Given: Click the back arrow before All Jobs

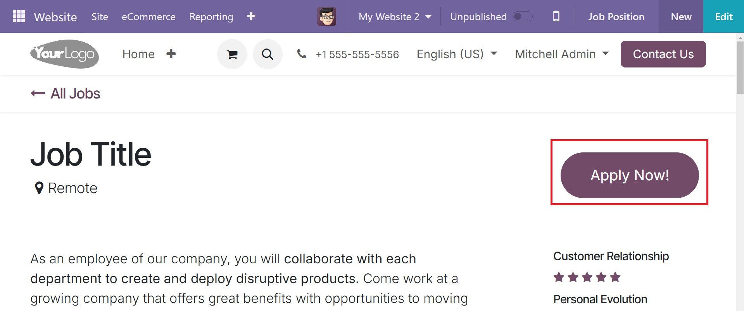Looking at the screenshot, I should click(x=38, y=93).
